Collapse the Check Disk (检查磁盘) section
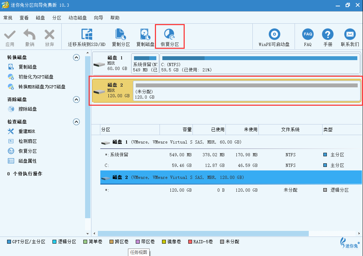 77,122
